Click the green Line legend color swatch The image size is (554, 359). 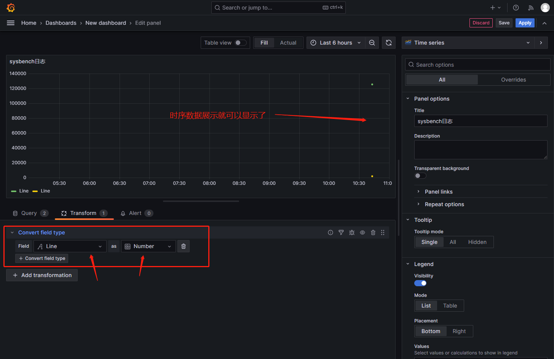(x=14, y=191)
